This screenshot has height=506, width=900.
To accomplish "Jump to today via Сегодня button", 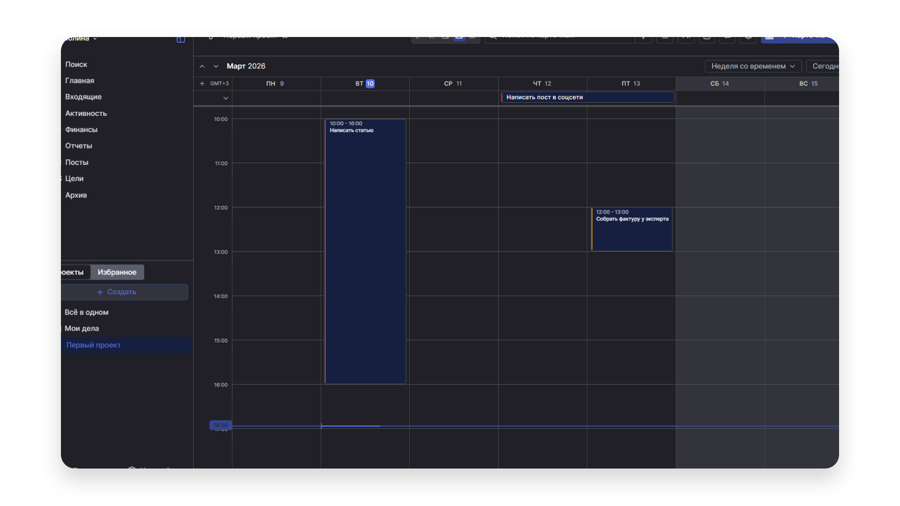I will point(824,66).
